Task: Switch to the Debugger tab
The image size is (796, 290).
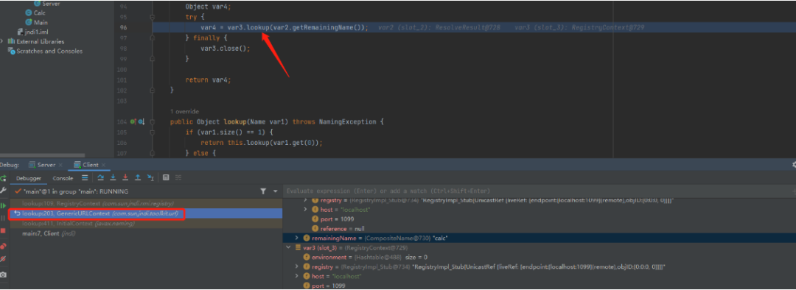Action: click(x=29, y=178)
